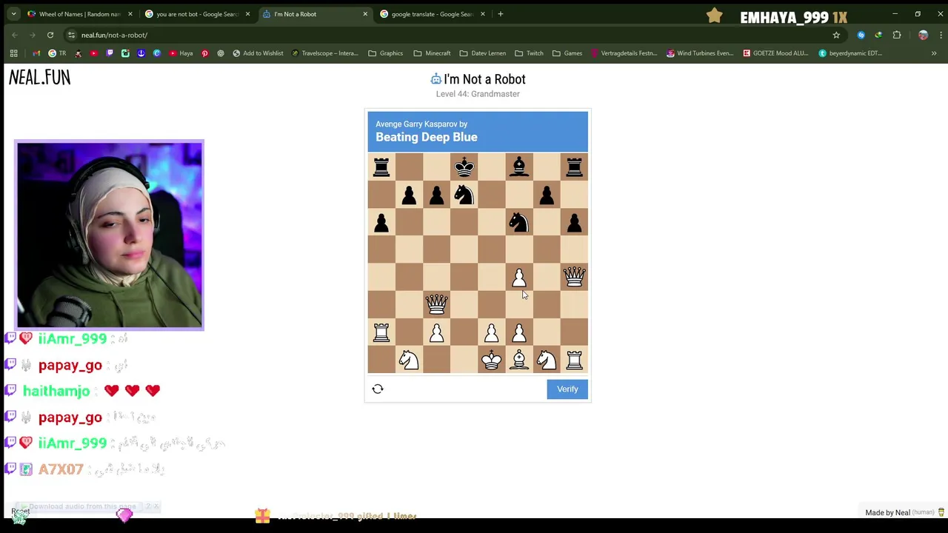Select the white pawn on f4
Viewport: 948px width, 533px height.
point(519,278)
